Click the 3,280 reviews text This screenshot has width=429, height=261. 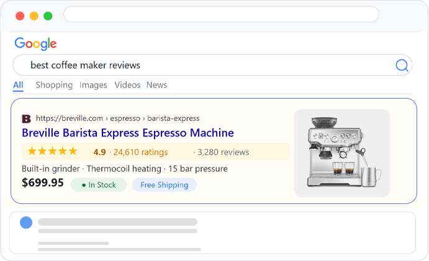click(x=224, y=152)
